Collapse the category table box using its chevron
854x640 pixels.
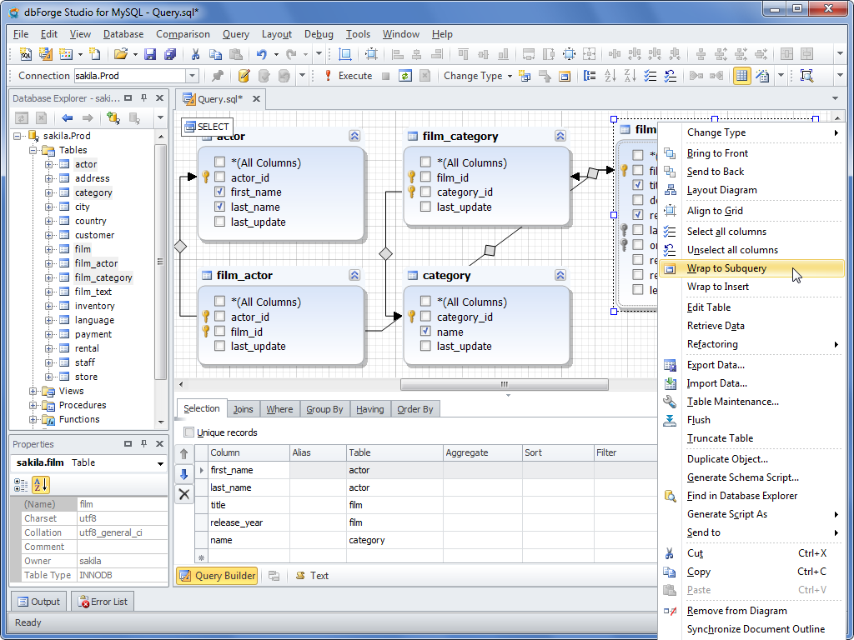tap(560, 275)
